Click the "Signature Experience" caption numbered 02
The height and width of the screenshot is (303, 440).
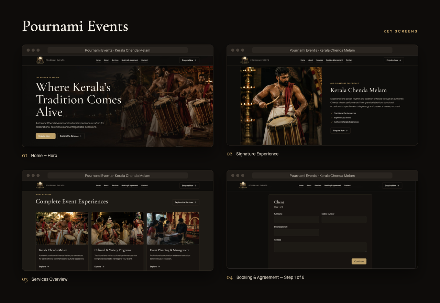click(257, 154)
